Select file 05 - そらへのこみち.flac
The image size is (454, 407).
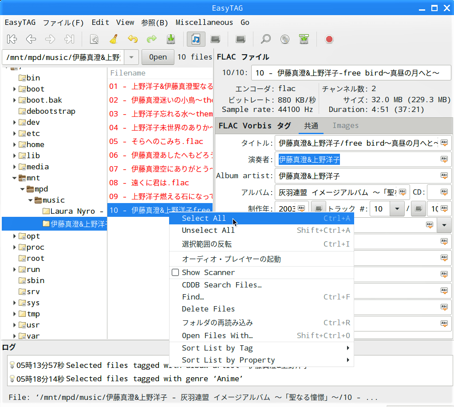(x=160, y=141)
